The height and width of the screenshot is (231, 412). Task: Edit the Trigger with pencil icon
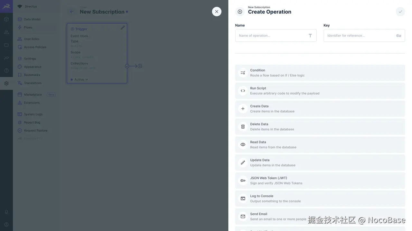[123, 28]
